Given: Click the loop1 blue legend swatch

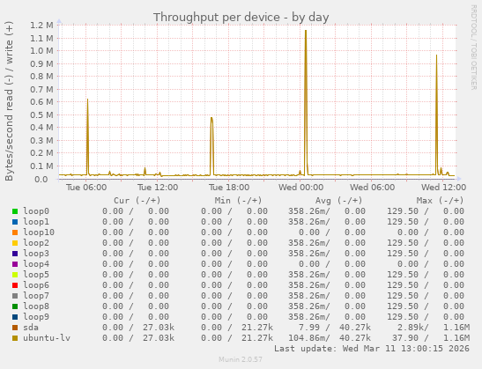Looking at the screenshot, I should [x=15, y=222].
